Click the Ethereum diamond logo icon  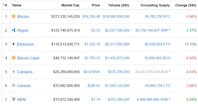13,44
